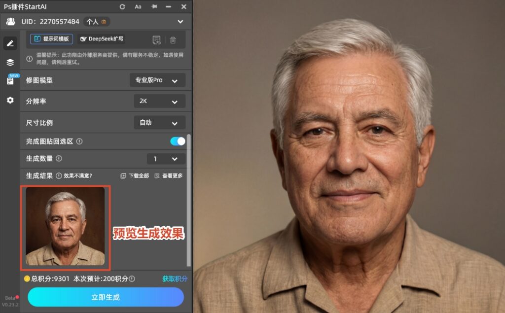This screenshot has height=313, width=505.
Task: Expand the UID account dropdown chevron
Action: click(x=180, y=22)
